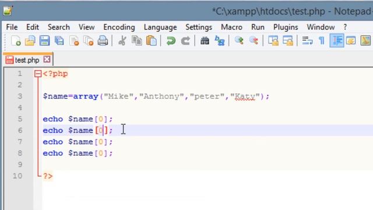Click the echo keyword on line 5
Screen dimensions: 373x210
pyautogui.click(x=53, y=119)
